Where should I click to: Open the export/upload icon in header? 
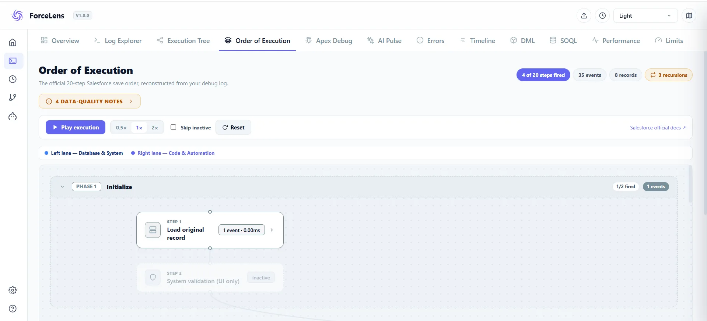(x=584, y=15)
